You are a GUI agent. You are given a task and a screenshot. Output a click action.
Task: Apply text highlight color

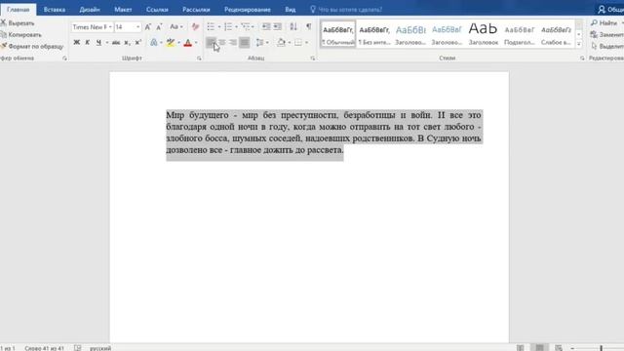(x=171, y=42)
